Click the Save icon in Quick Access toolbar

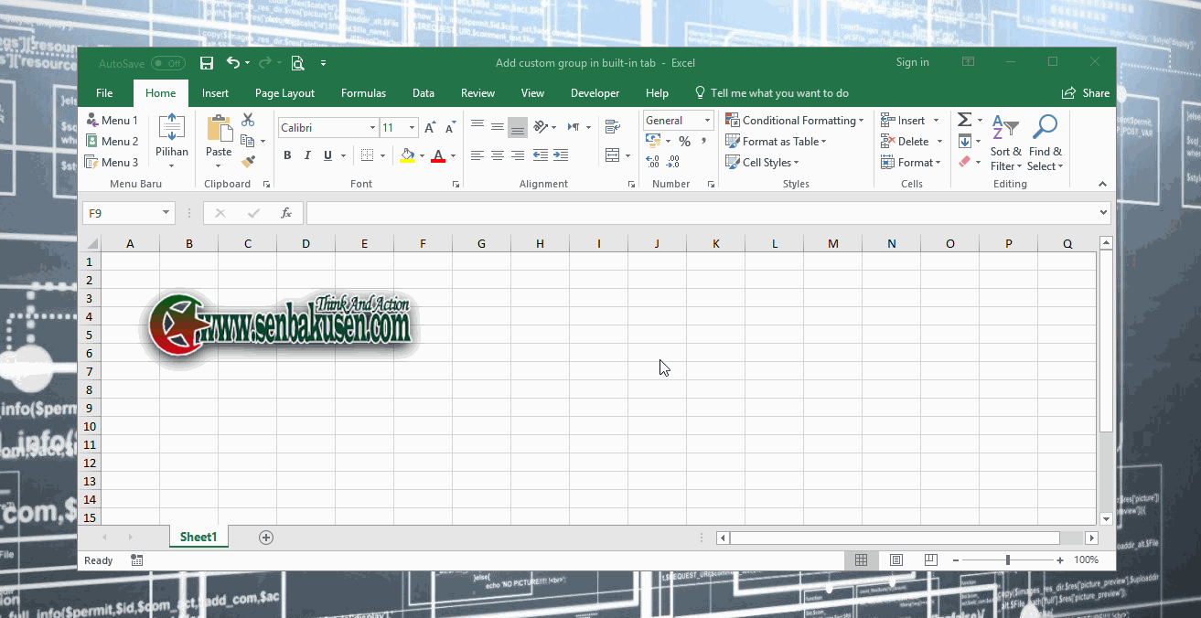coord(207,63)
